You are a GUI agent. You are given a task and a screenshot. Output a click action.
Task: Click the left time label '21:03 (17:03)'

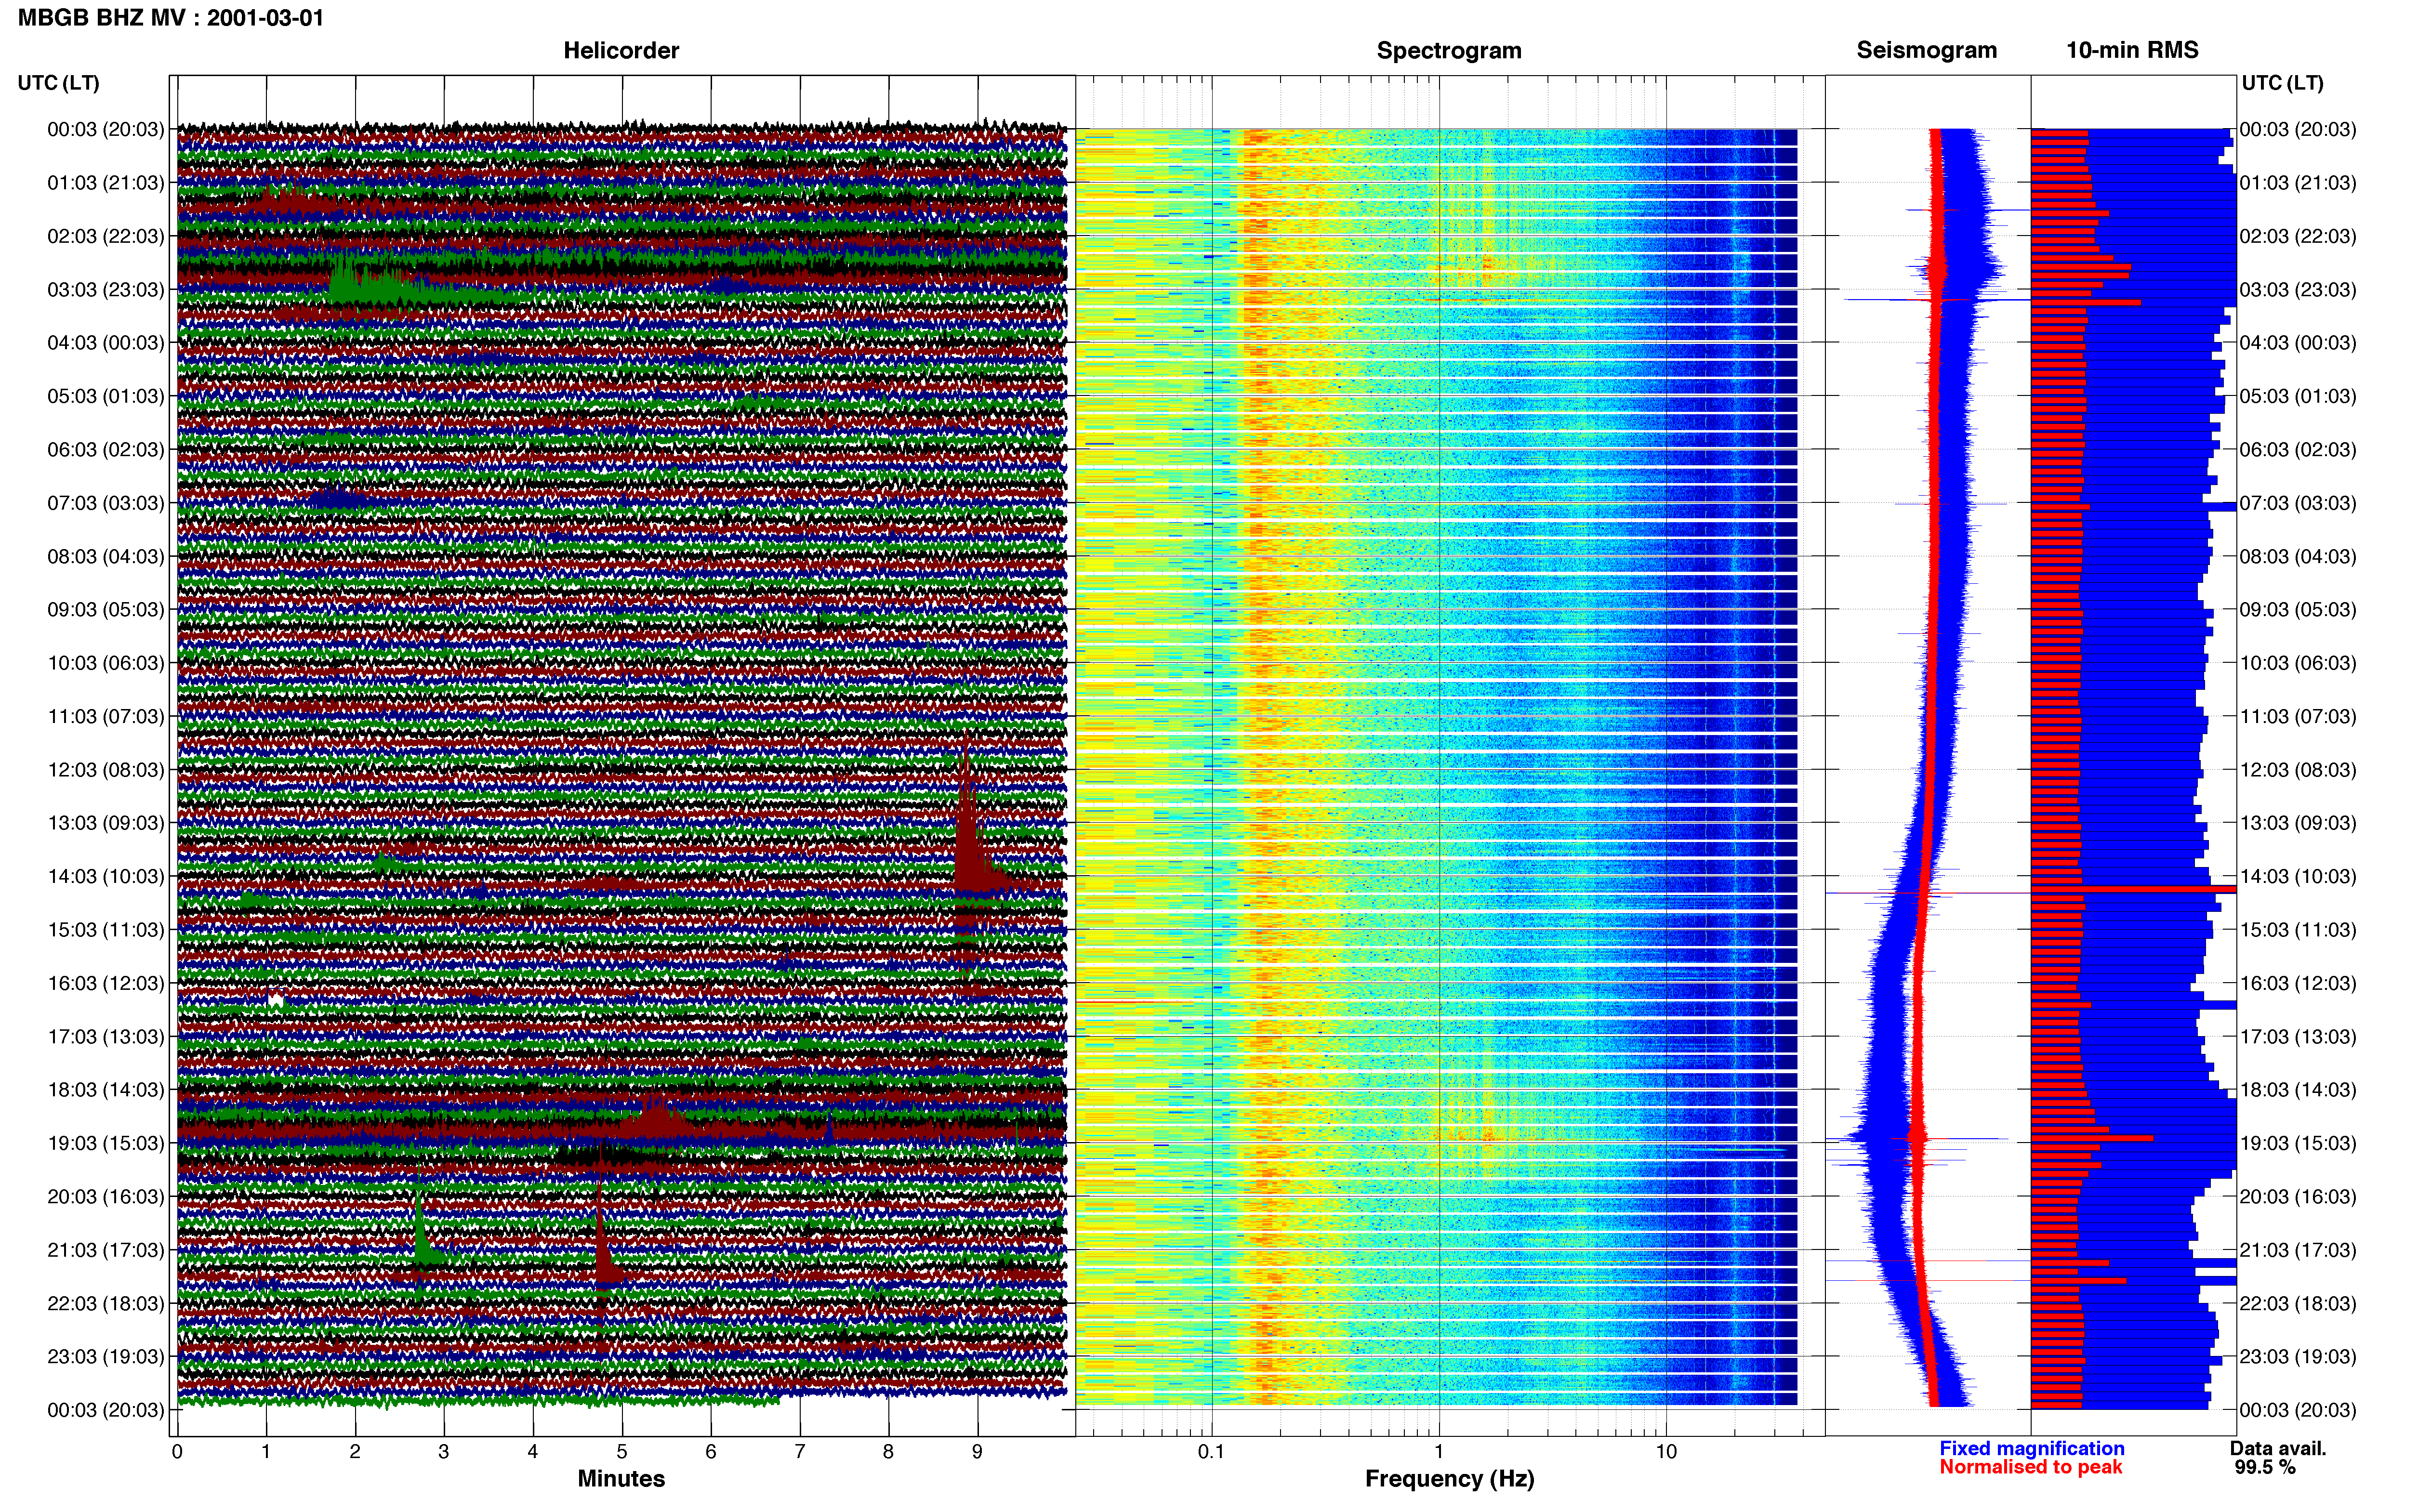[106, 1250]
